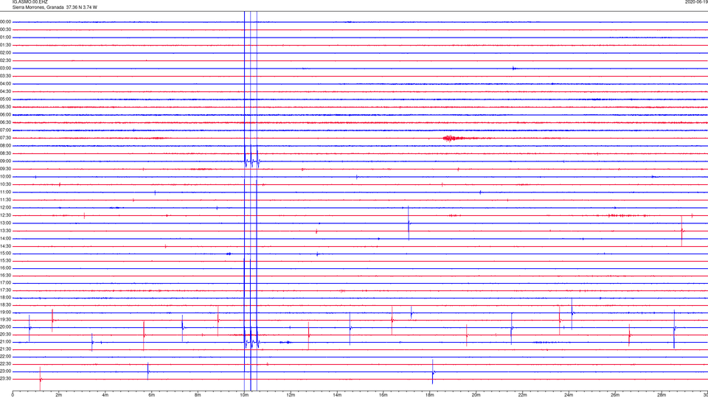The width and height of the screenshot is (708, 398).
Task: Click the 6m tick label on time axis
Action: (151, 395)
